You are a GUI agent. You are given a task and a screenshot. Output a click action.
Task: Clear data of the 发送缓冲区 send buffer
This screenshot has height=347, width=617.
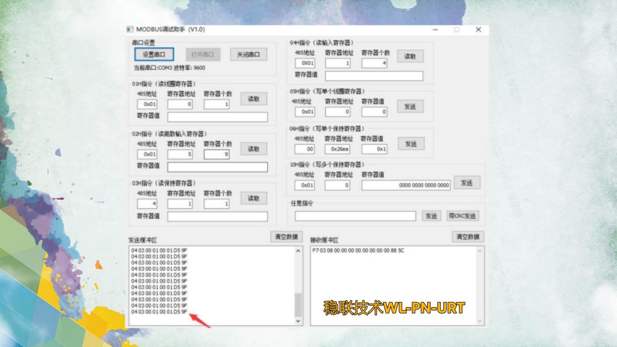pos(286,237)
